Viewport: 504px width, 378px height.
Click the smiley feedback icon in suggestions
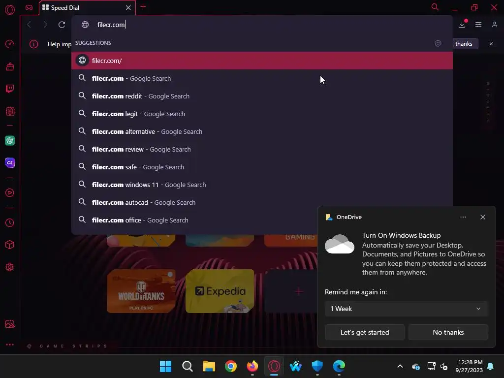tap(438, 43)
